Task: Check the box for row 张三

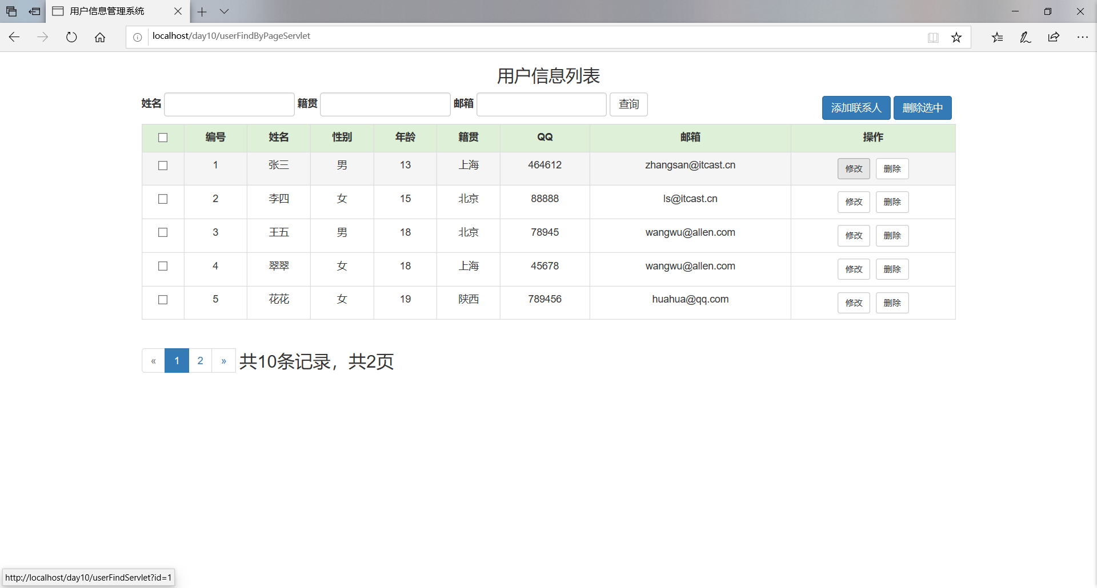Action: click(163, 166)
